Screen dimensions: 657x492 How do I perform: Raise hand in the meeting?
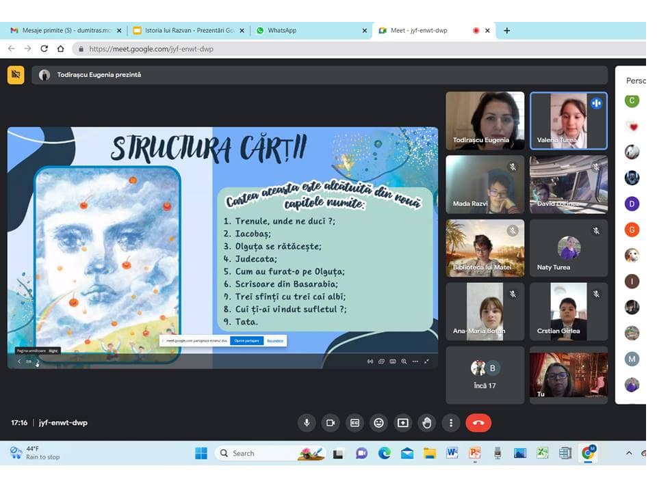coord(427,423)
